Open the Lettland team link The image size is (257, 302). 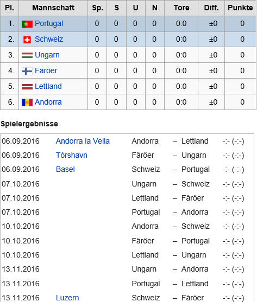click(x=48, y=86)
